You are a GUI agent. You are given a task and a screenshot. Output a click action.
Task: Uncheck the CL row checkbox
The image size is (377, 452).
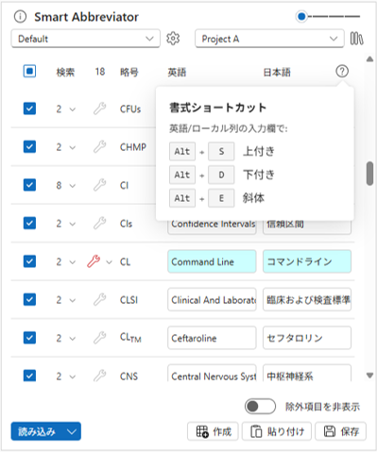[x=29, y=261]
